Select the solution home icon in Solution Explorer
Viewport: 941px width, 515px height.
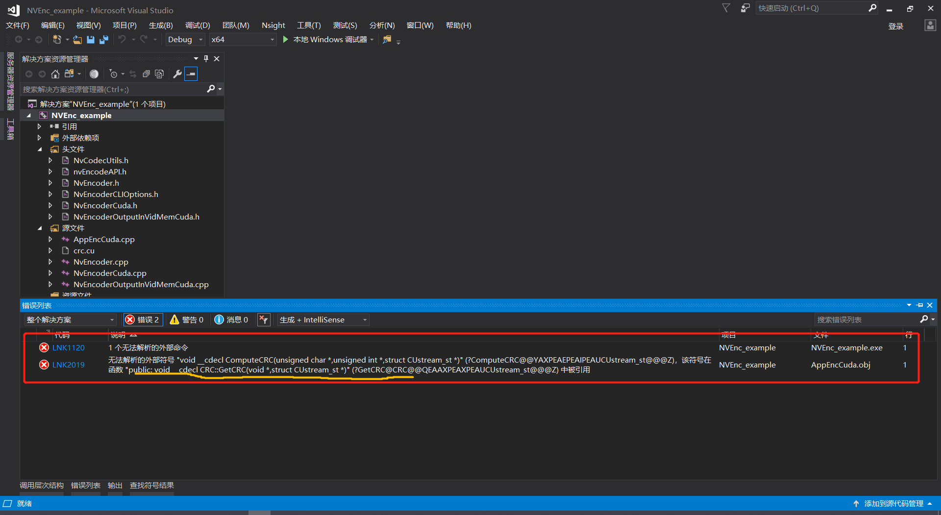[x=55, y=74]
